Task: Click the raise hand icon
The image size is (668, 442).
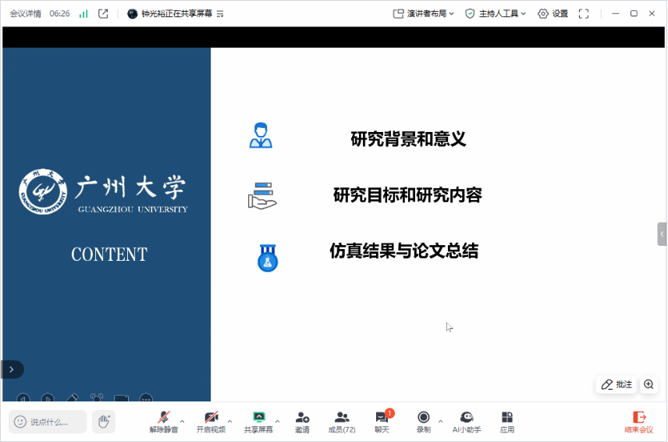Action: click(103, 422)
